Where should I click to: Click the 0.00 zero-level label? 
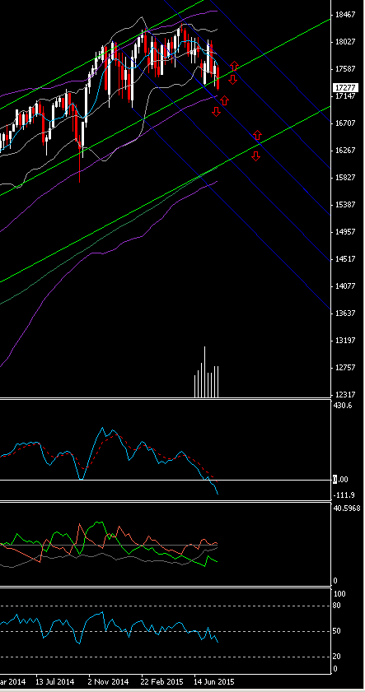340,479
